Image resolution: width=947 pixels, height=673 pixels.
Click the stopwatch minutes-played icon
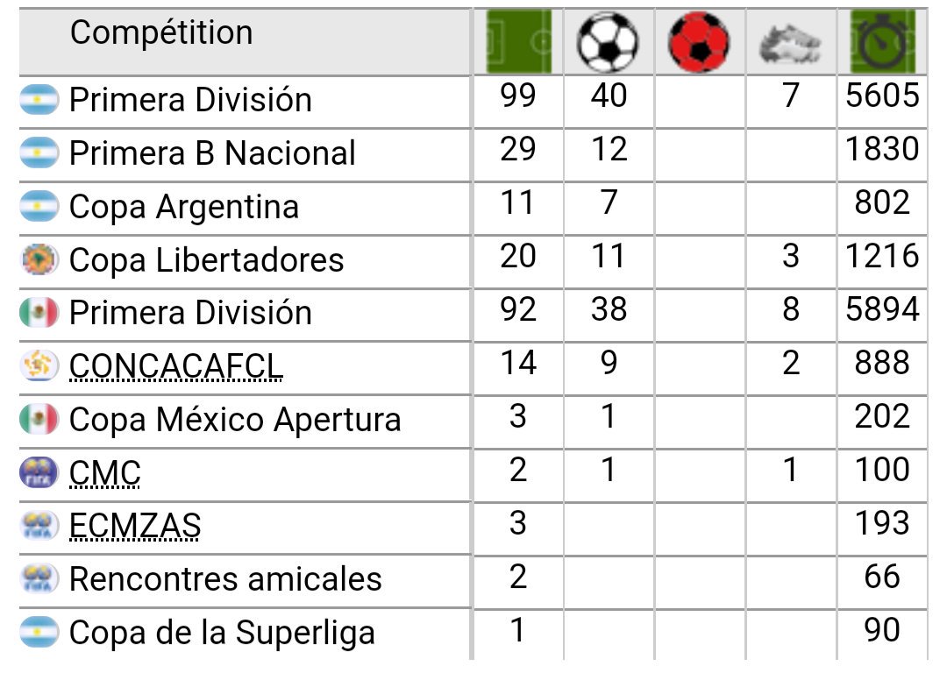coord(882,42)
